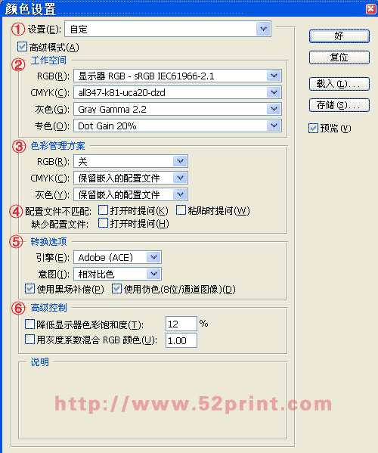Uncheck the 高级模式(A) checkbox
This screenshot has height=453, width=378.
[x=22, y=47]
